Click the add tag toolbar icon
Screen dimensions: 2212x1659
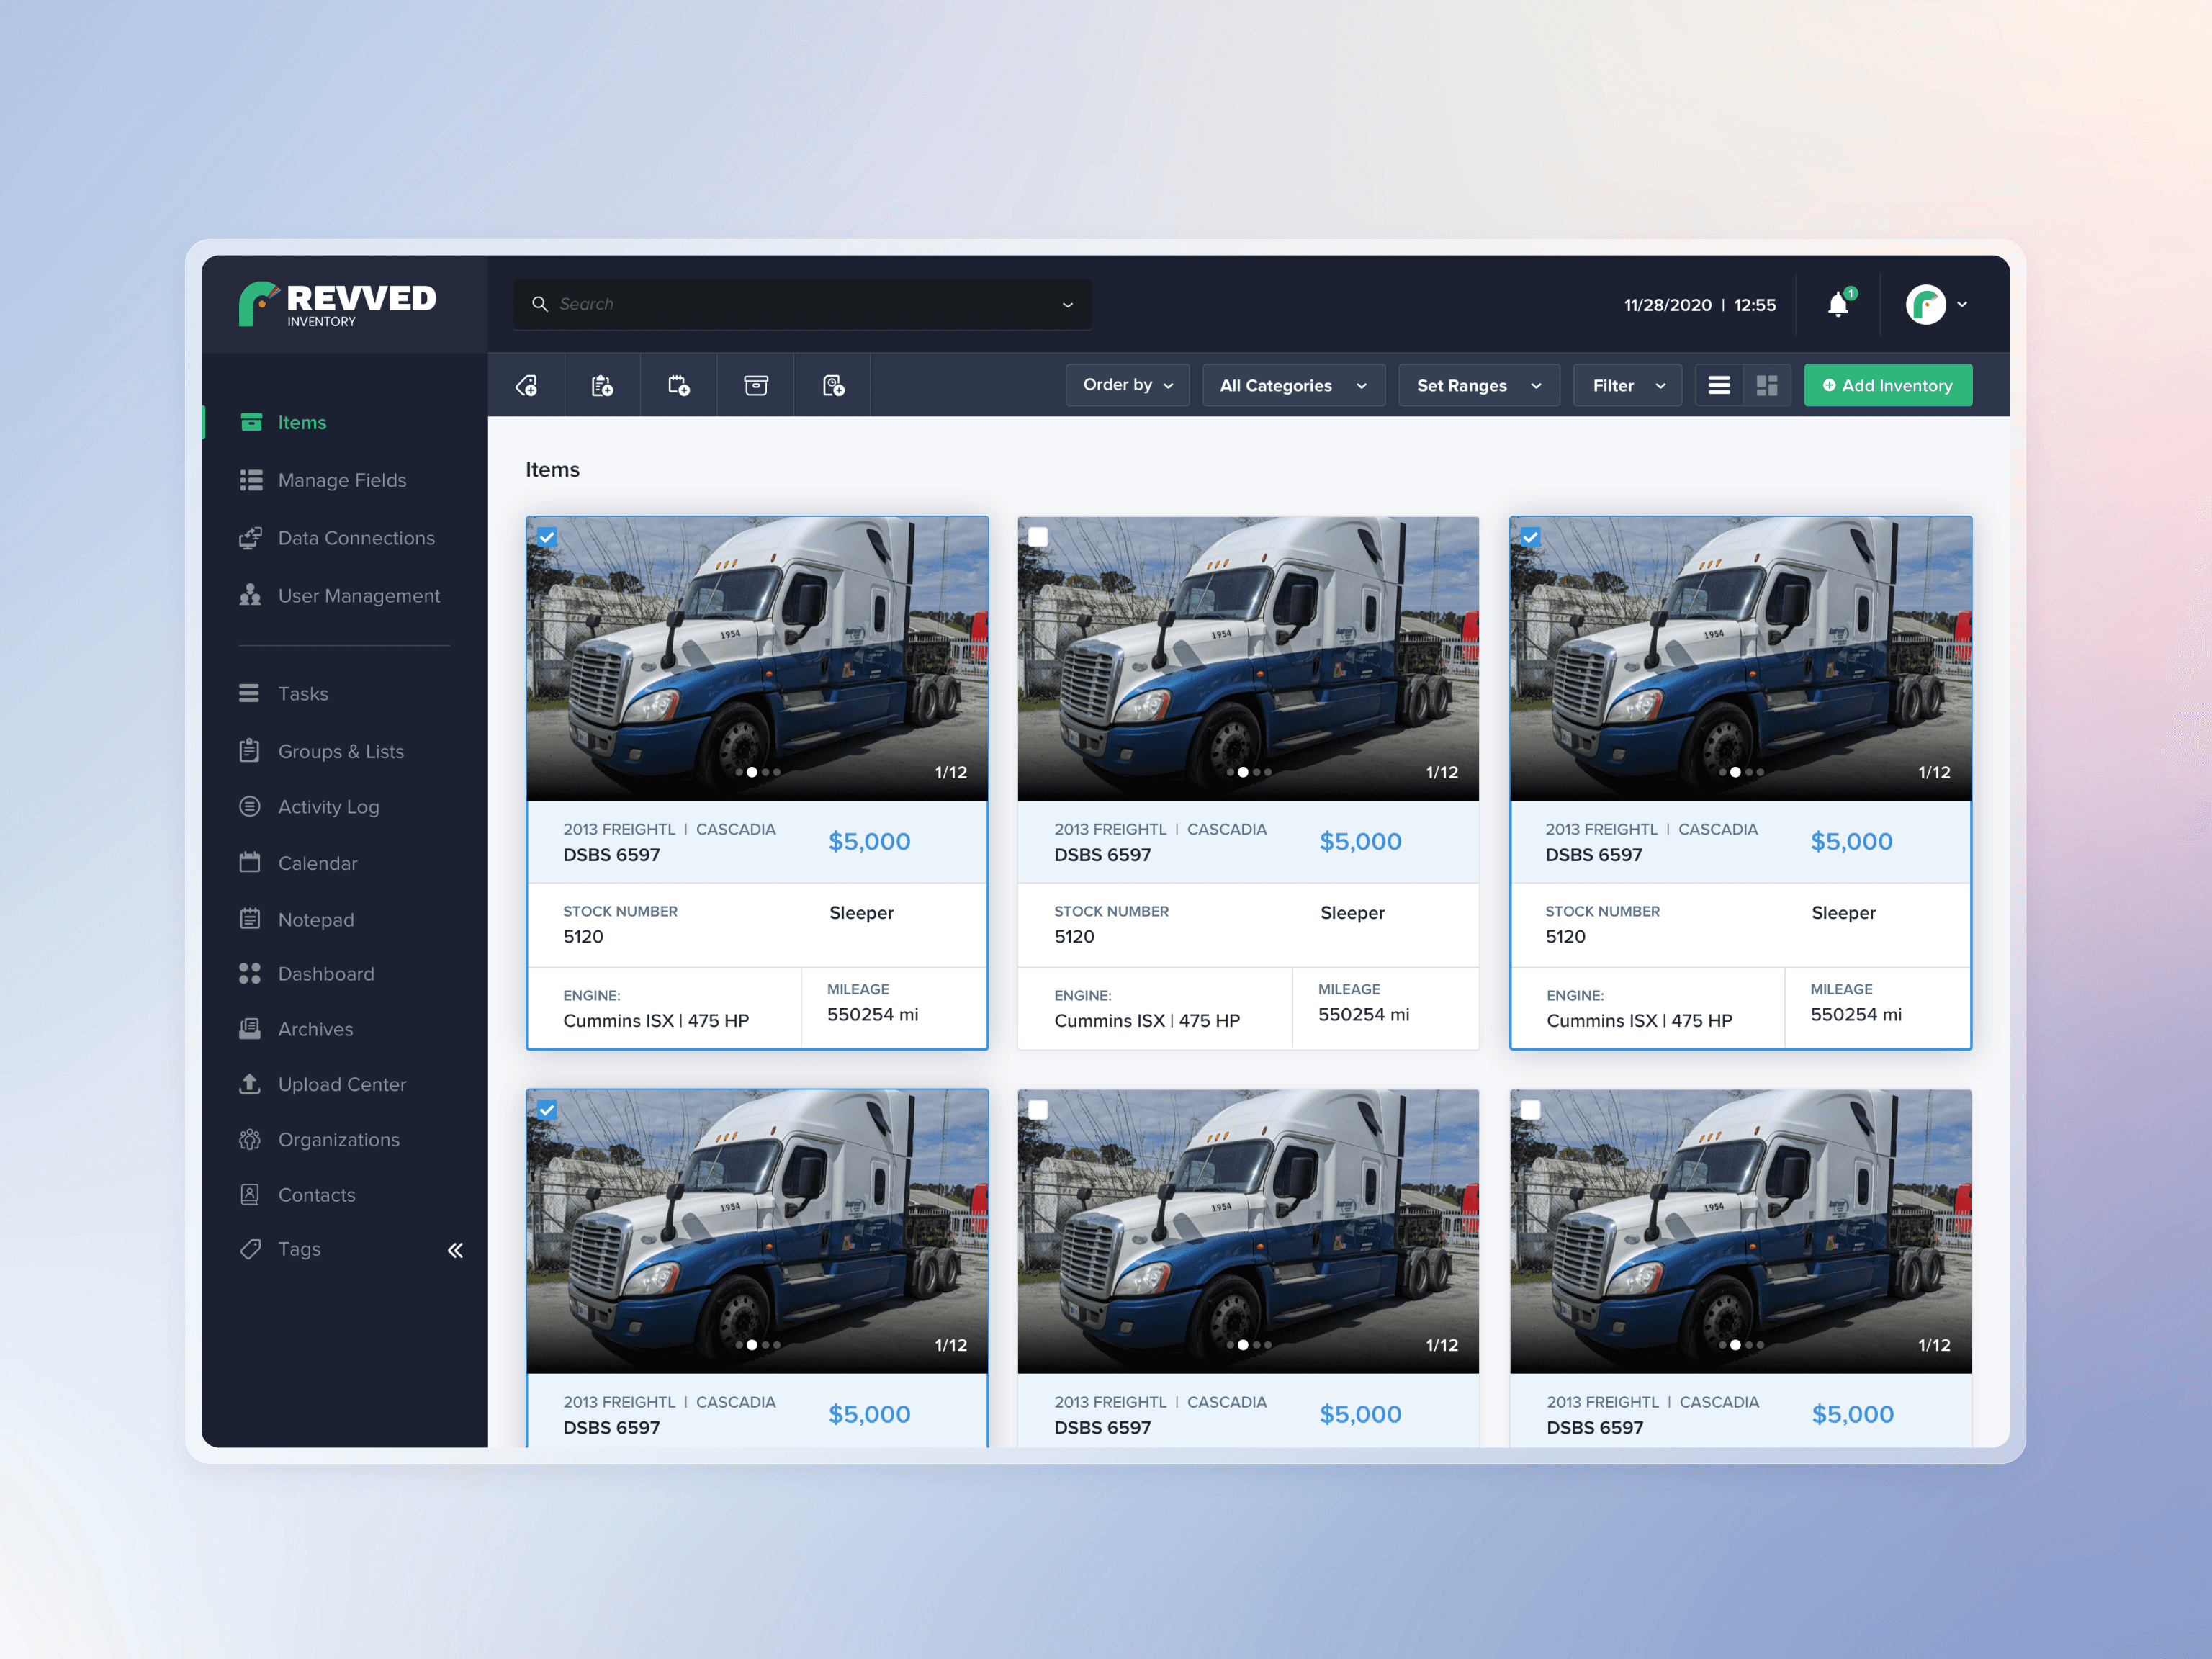[x=526, y=385]
